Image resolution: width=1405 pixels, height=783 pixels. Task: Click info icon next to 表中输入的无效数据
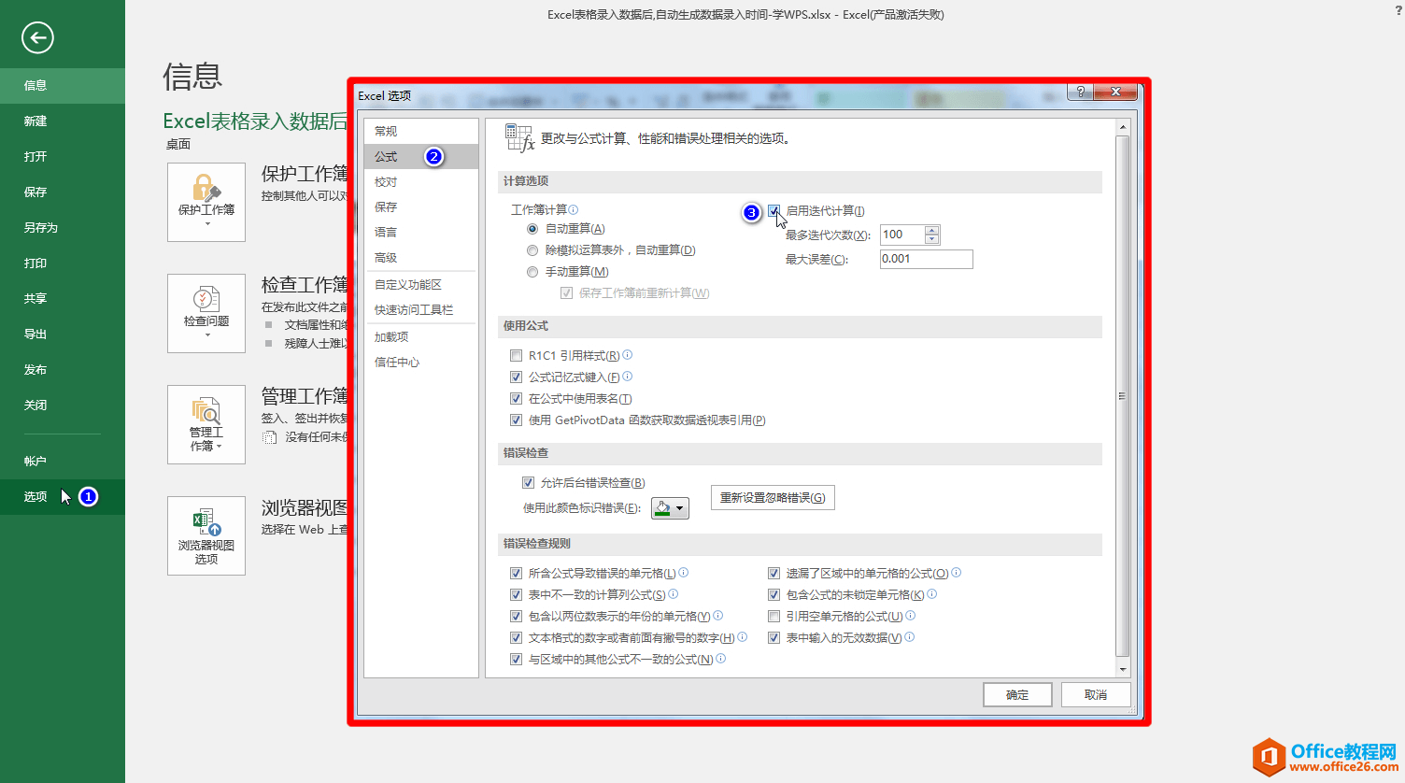910,636
